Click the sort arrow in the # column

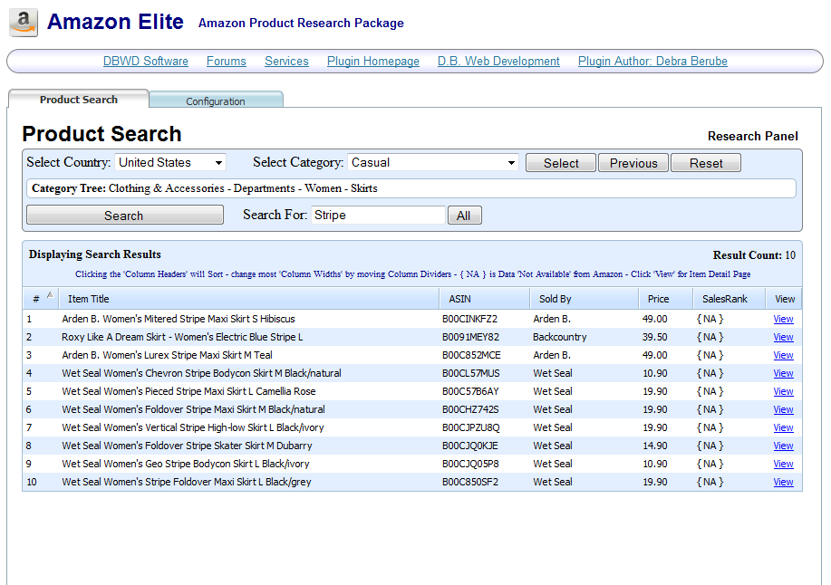tap(50, 295)
